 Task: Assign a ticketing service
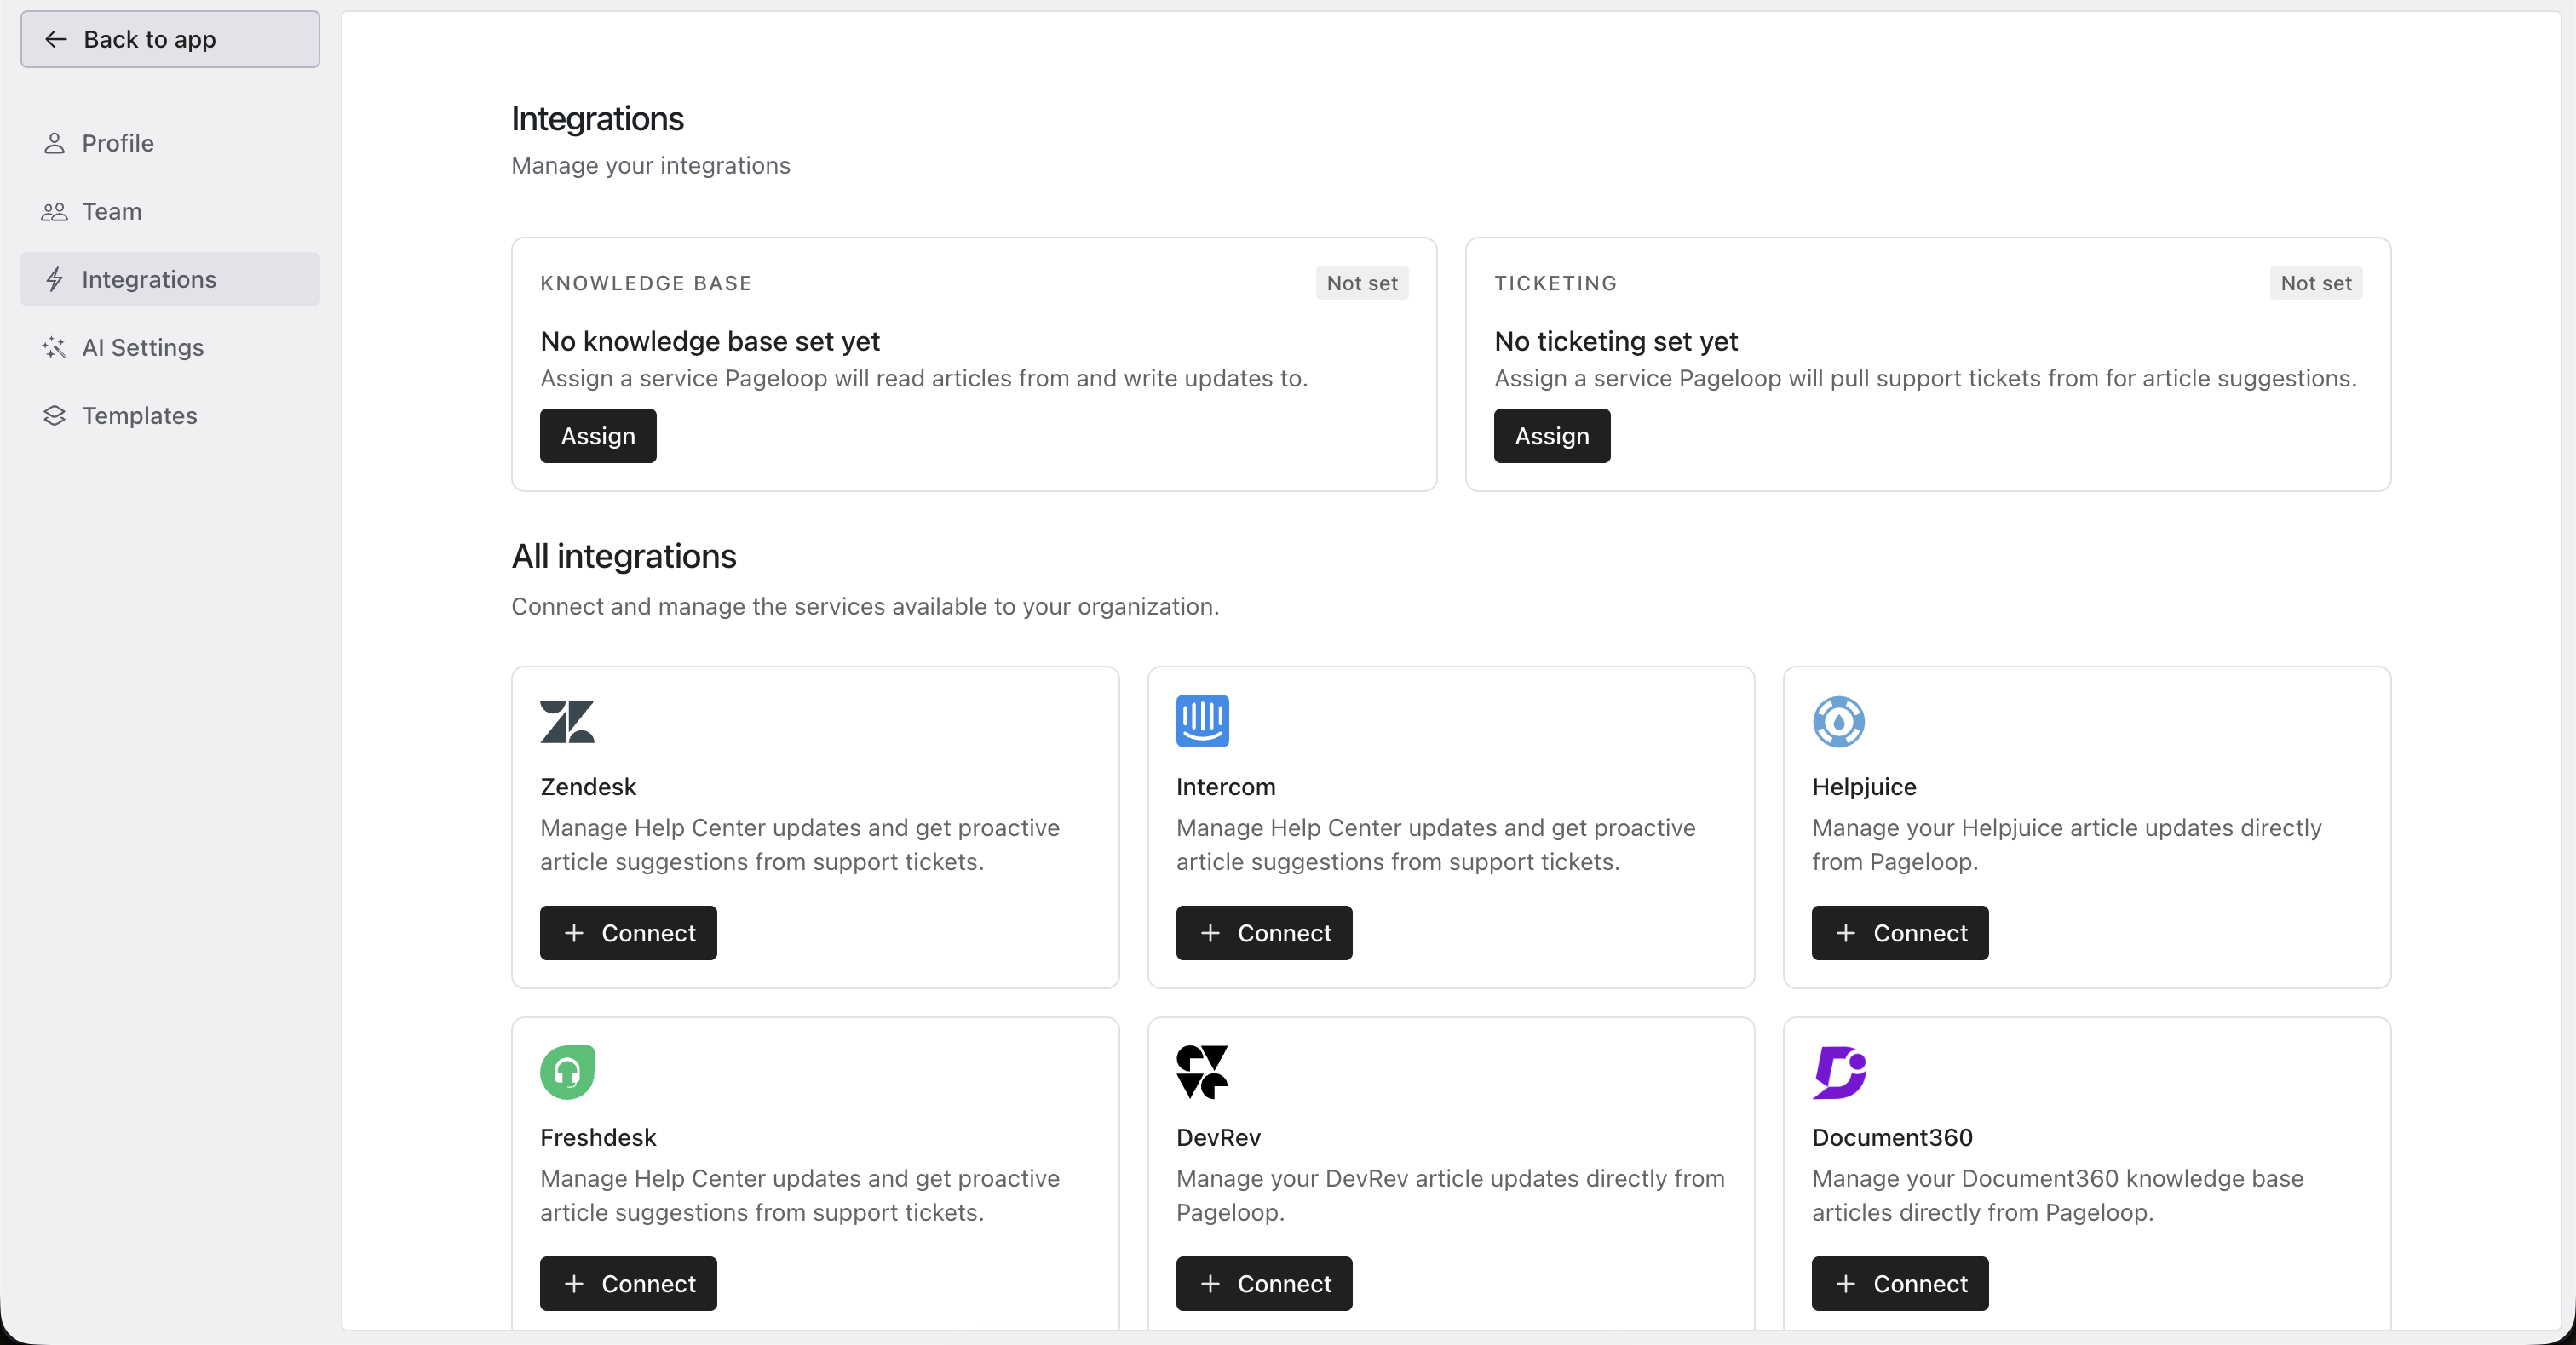1552,436
